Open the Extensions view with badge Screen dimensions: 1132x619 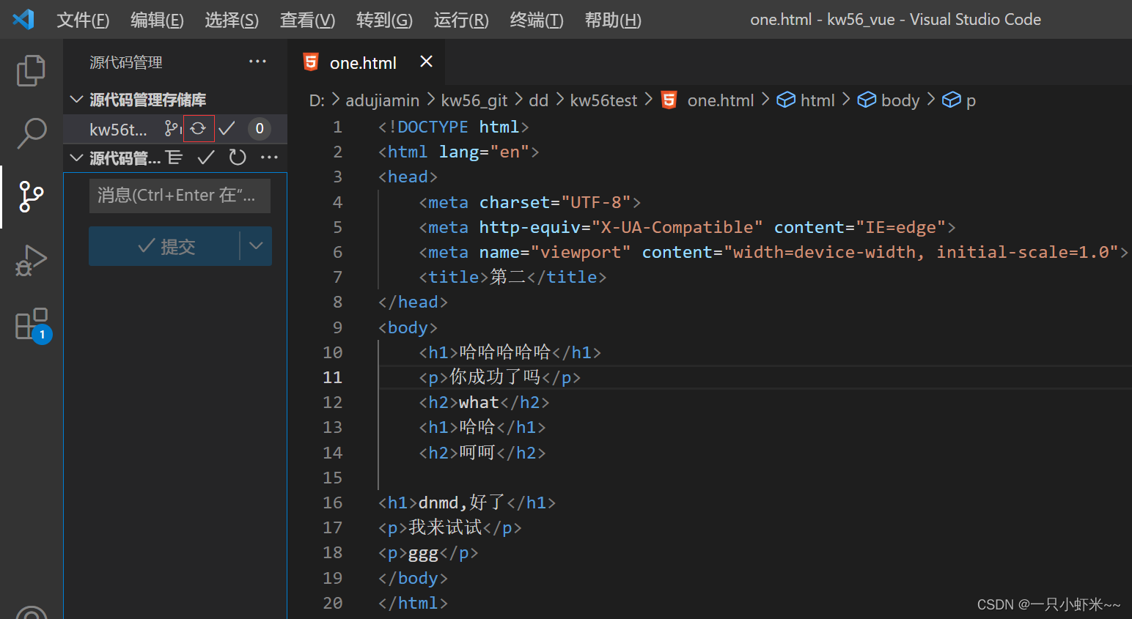[32, 325]
